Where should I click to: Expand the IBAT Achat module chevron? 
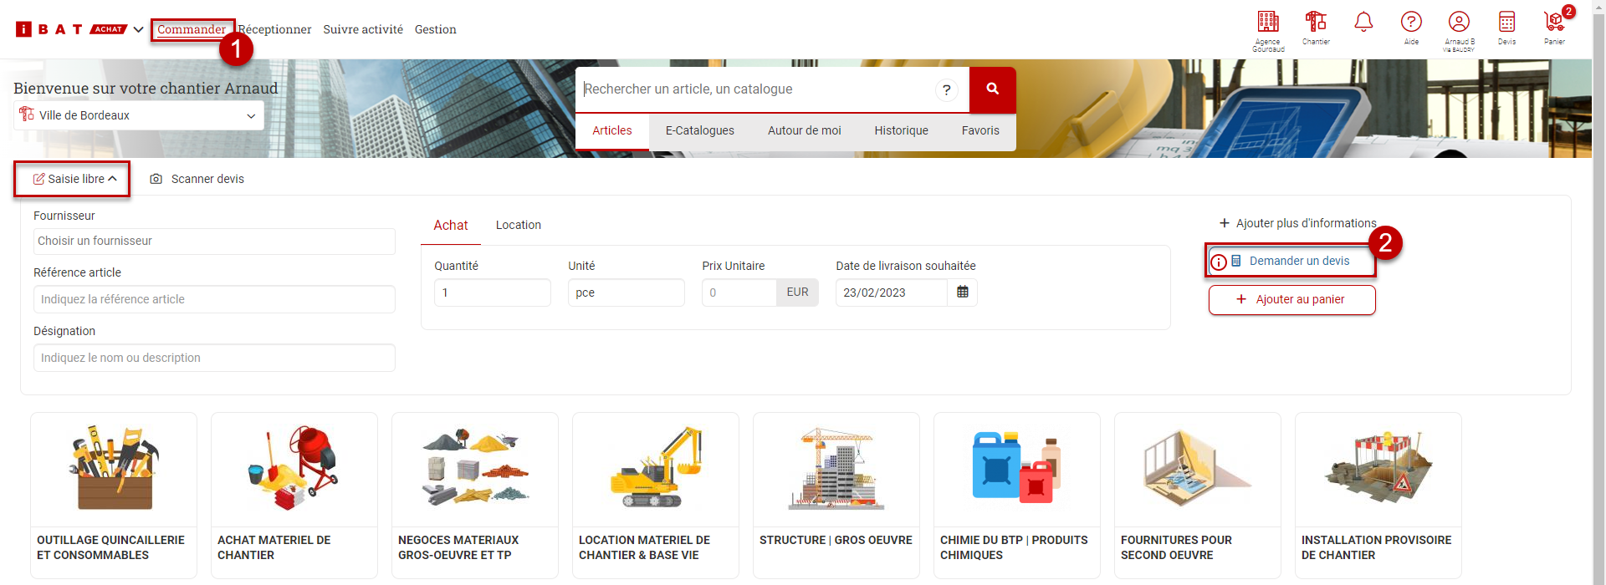[x=139, y=29]
